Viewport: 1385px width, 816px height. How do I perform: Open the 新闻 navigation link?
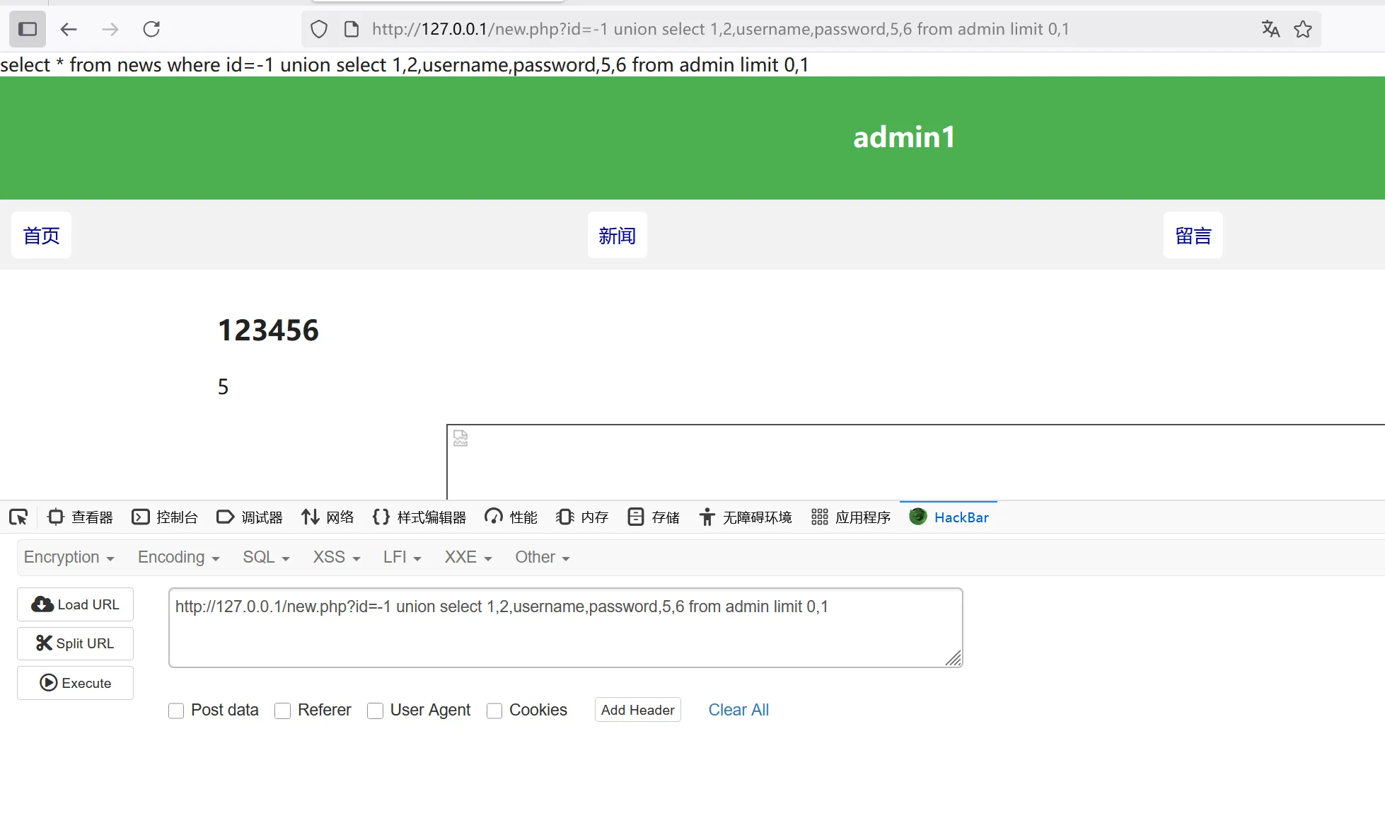(x=617, y=236)
